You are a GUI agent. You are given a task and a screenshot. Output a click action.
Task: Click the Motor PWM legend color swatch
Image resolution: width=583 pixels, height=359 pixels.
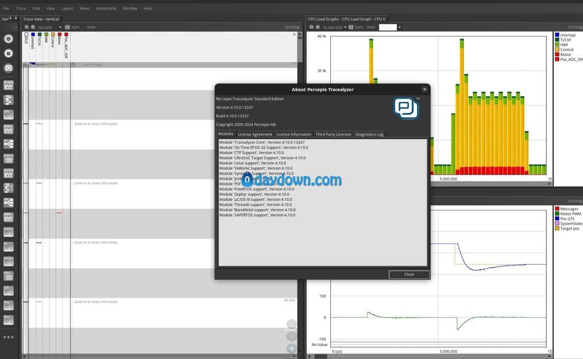point(557,214)
